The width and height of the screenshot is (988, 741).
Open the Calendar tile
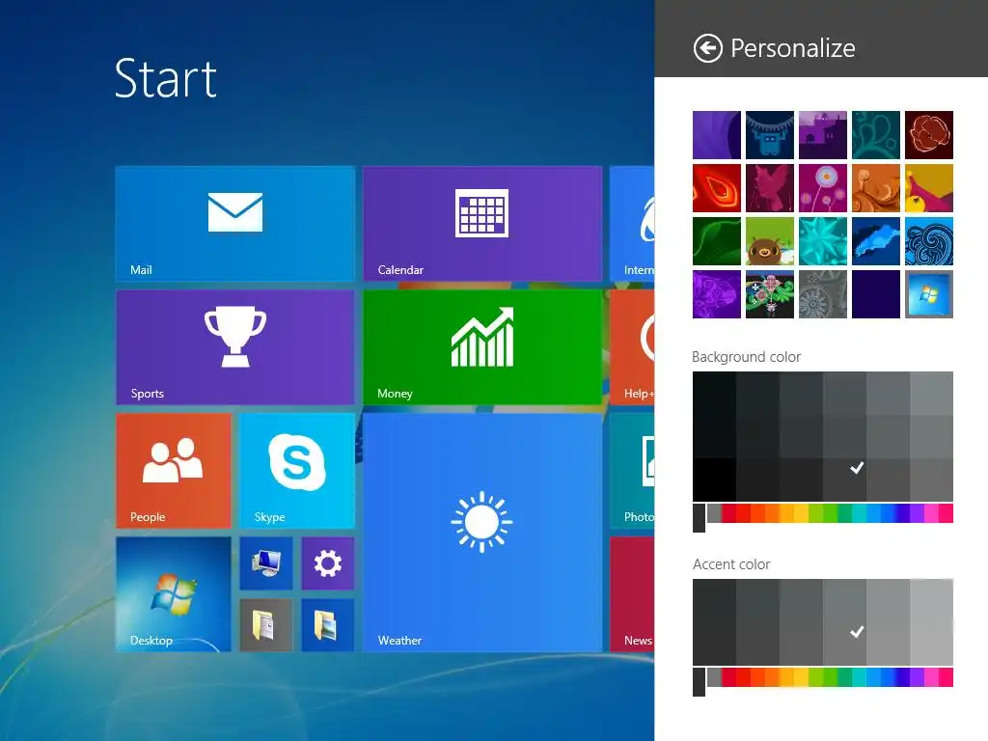click(x=482, y=223)
